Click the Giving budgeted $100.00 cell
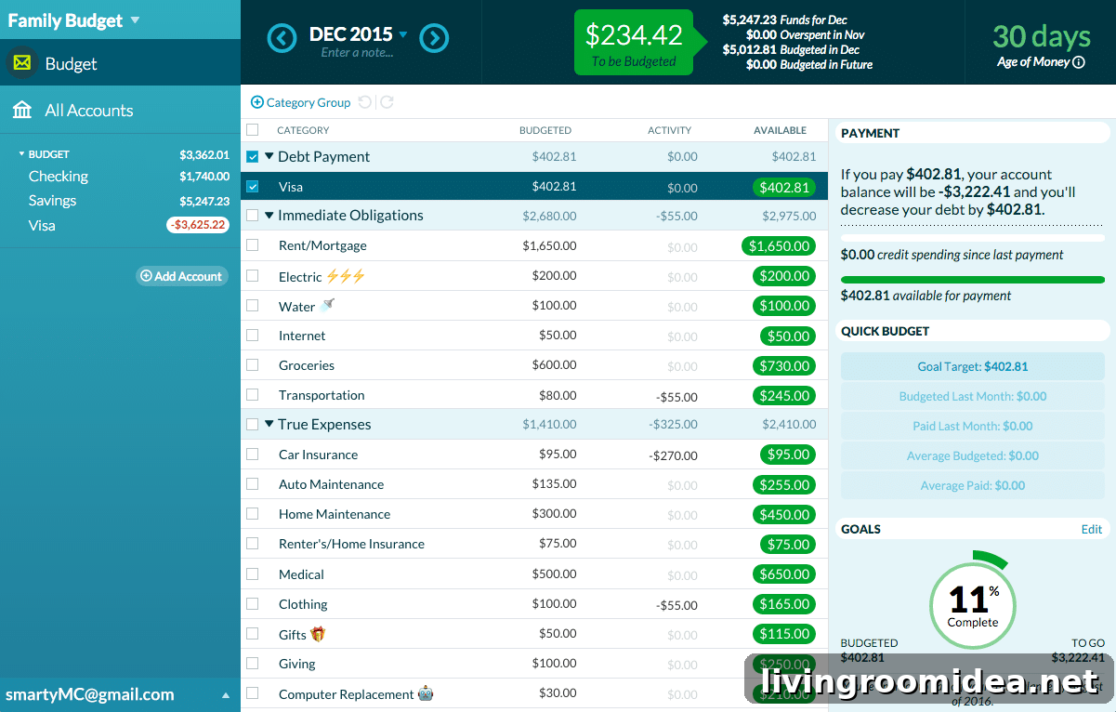This screenshot has height=712, width=1116. pos(554,664)
